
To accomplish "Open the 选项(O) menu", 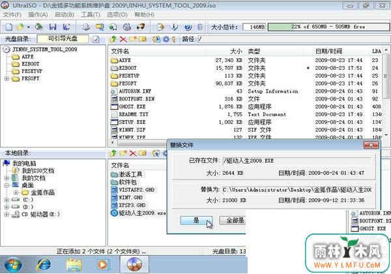I will coord(117,14).
